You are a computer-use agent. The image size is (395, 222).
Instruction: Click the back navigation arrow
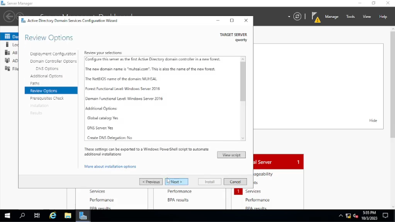coord(9,16)
